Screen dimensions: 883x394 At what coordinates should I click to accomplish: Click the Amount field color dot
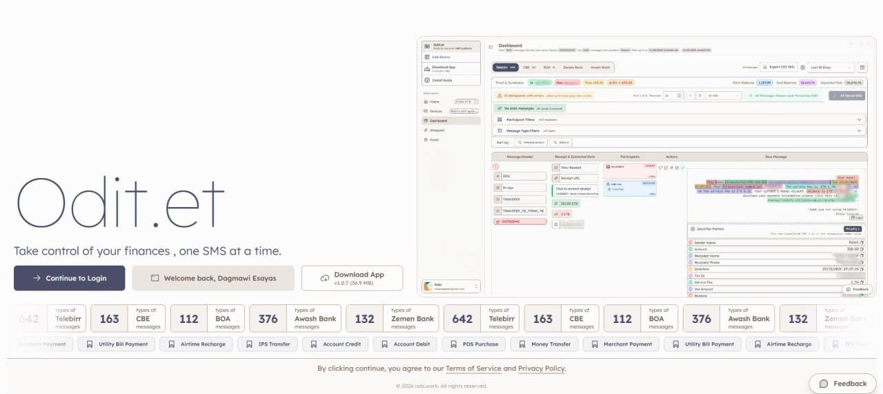(691, 249)
